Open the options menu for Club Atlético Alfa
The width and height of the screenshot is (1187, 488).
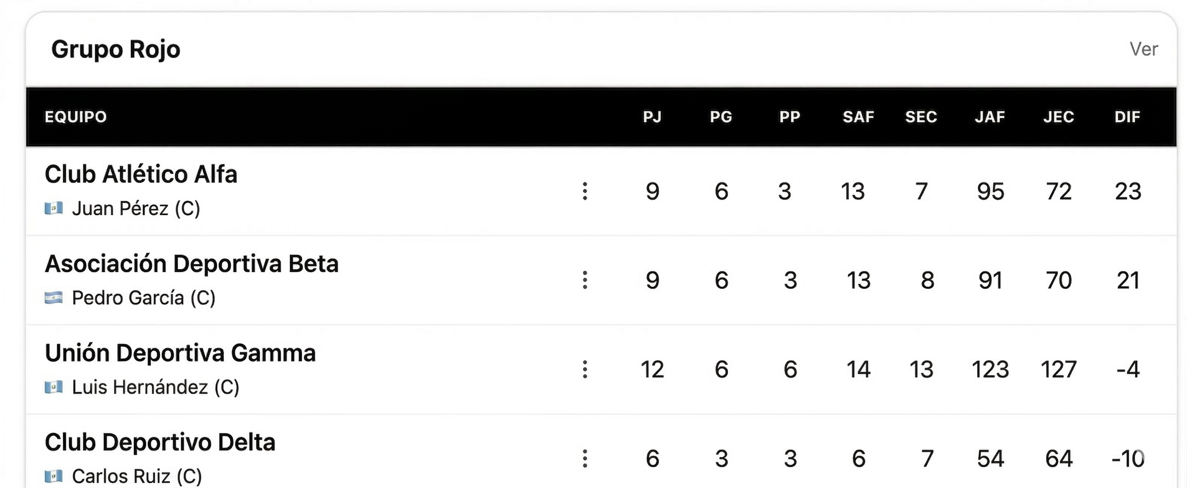pos(584,192)
